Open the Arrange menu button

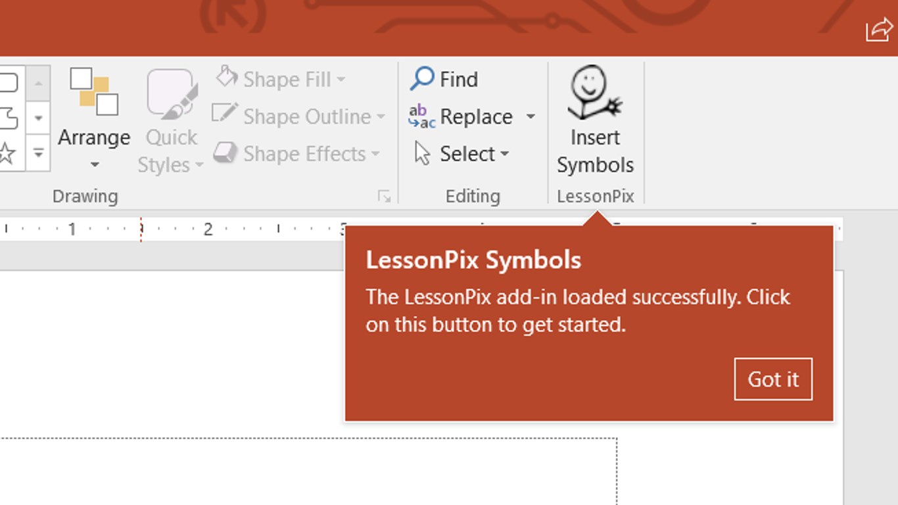(x=94, y=118)
